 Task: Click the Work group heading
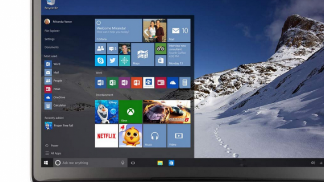(99, 73)
